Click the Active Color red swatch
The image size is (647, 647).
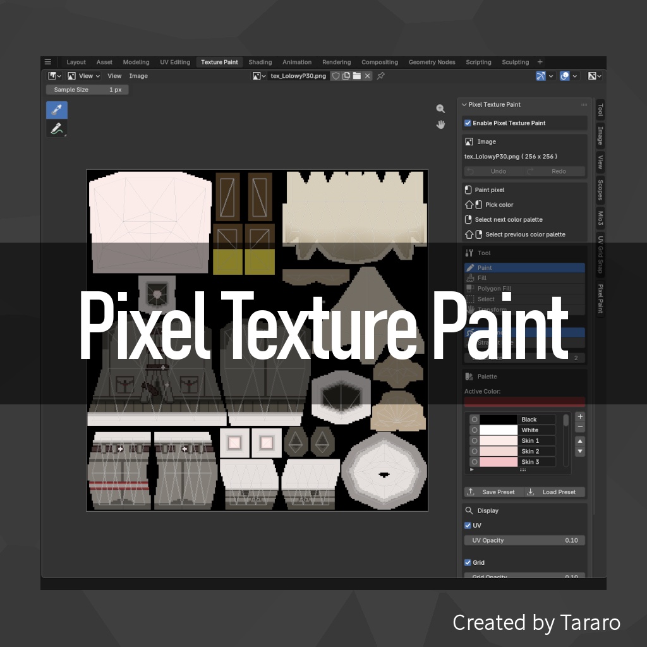524,401
